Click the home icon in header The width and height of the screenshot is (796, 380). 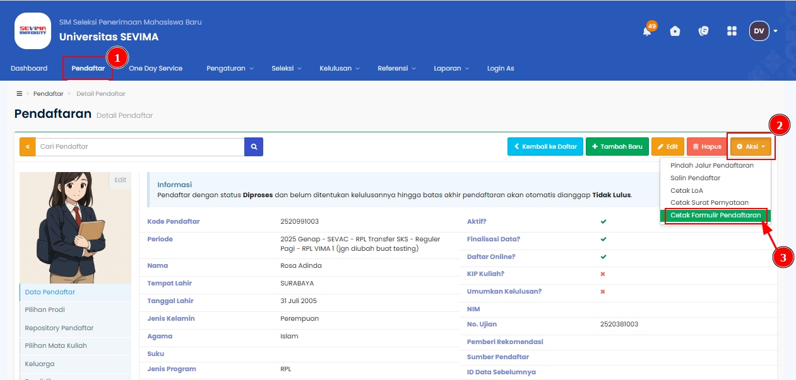coord(675,31)
